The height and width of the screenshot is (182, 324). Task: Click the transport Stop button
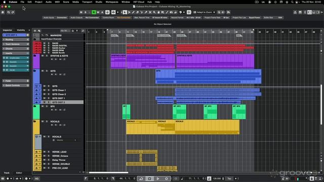coord(150,178)
